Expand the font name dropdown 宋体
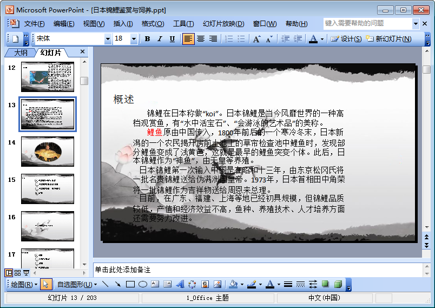Image resolution: width=435 pixels, height=308 pixels. [x=108, y=39]
